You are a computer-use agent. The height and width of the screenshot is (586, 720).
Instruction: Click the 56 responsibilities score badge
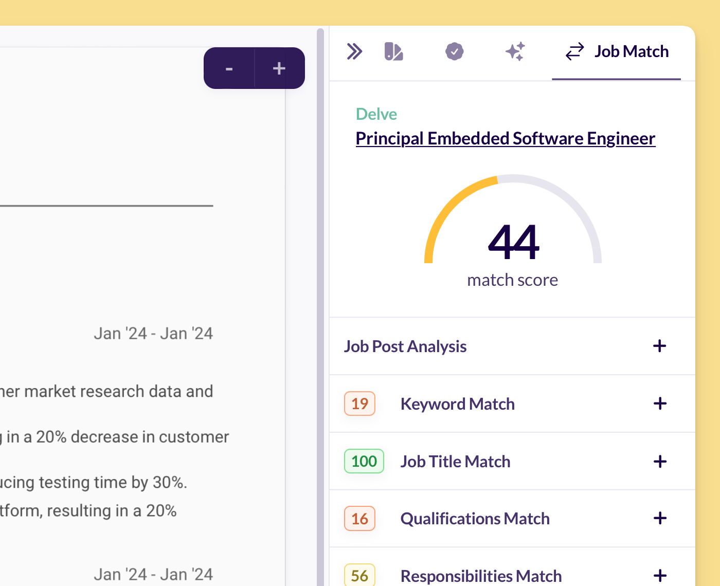(359, 575)
